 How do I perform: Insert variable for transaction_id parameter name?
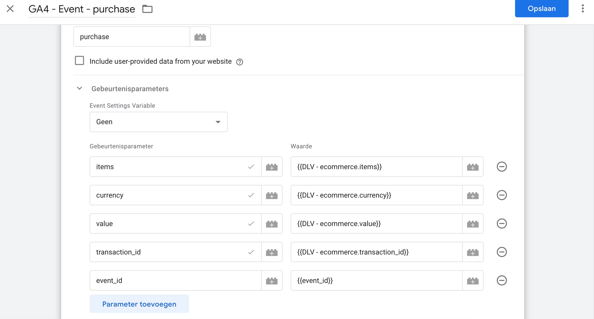click(x=272, y=252)
